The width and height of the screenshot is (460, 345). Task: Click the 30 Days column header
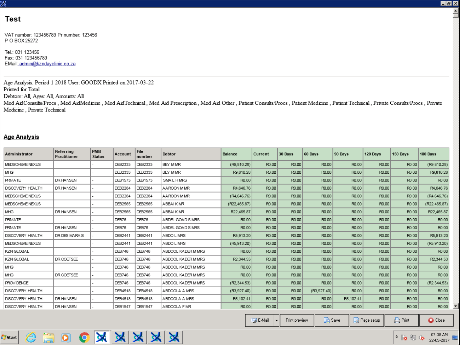290,154
